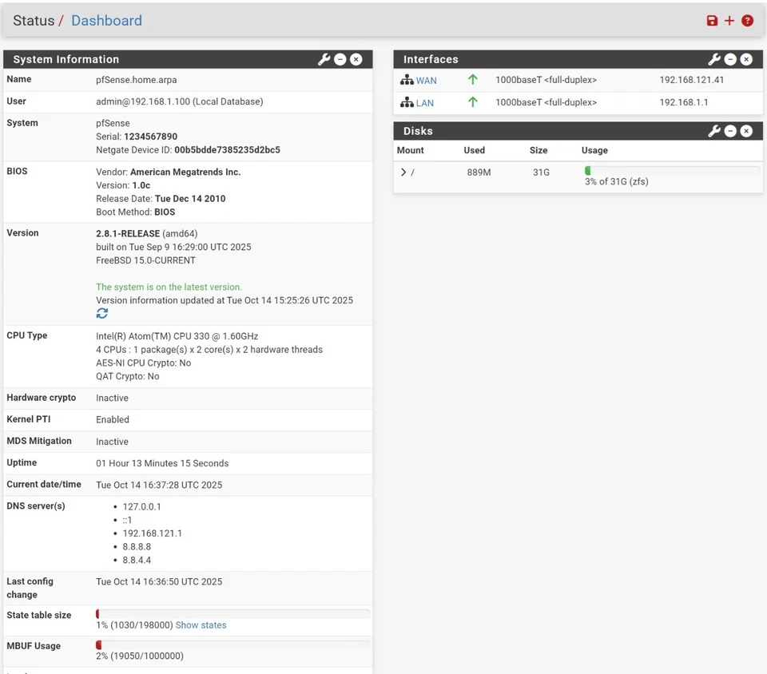Select current date Tue Oct 14 16:37:28
The image size is (767, 674).
point(159,485)
